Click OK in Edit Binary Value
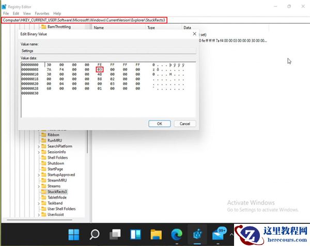 click(160, 124)
